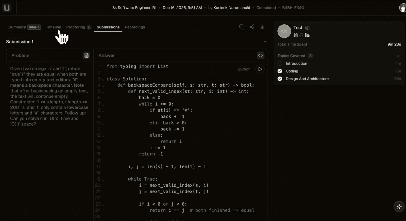Screen dimensions: 406x221
Task: Click the download icon in tab toolbar
Action: point(262,27)
